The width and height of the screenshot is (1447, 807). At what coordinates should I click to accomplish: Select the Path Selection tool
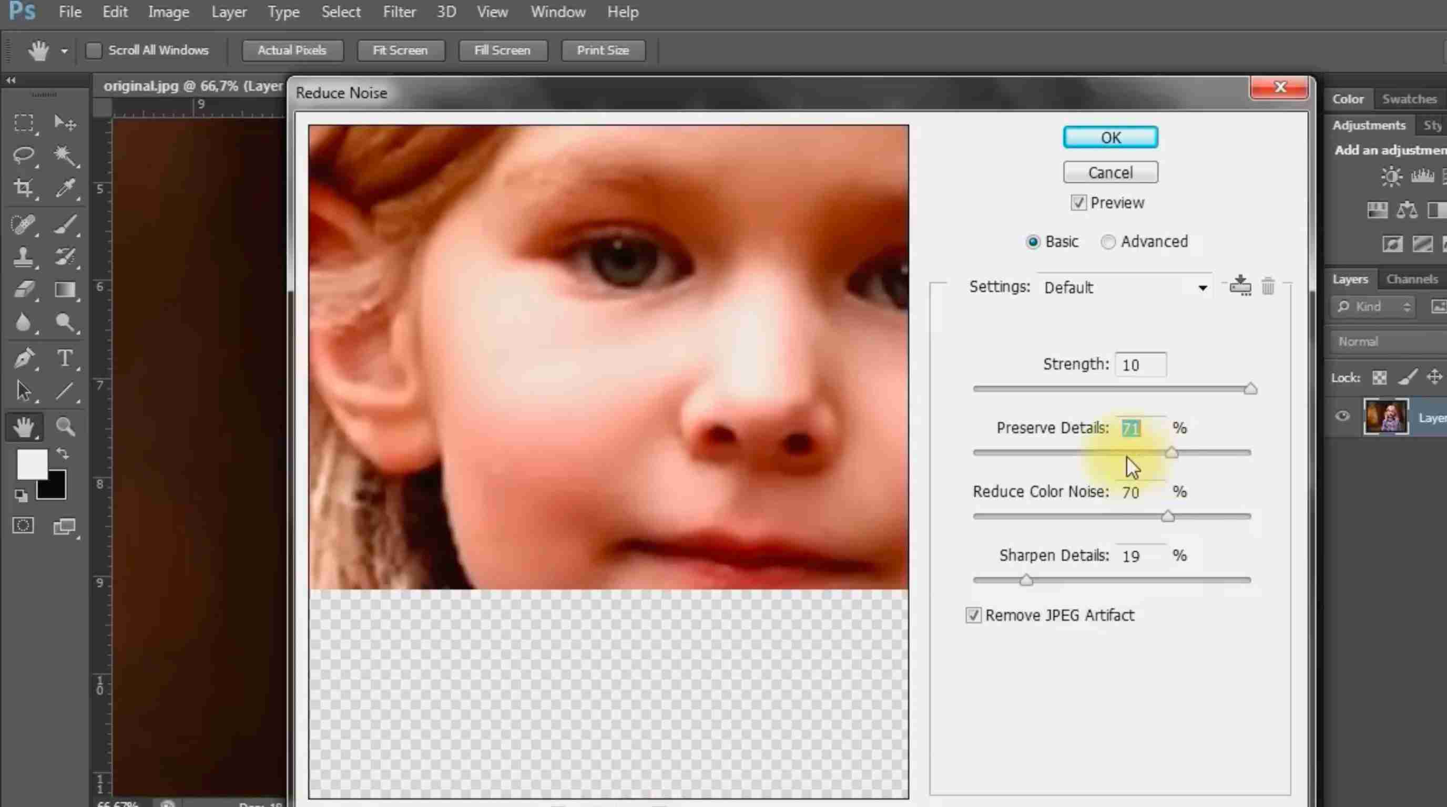click(24, 391)
